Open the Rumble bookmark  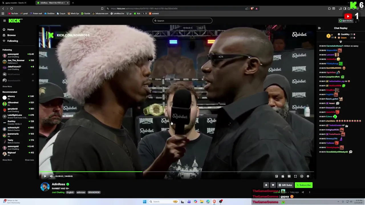click(86, 14)
